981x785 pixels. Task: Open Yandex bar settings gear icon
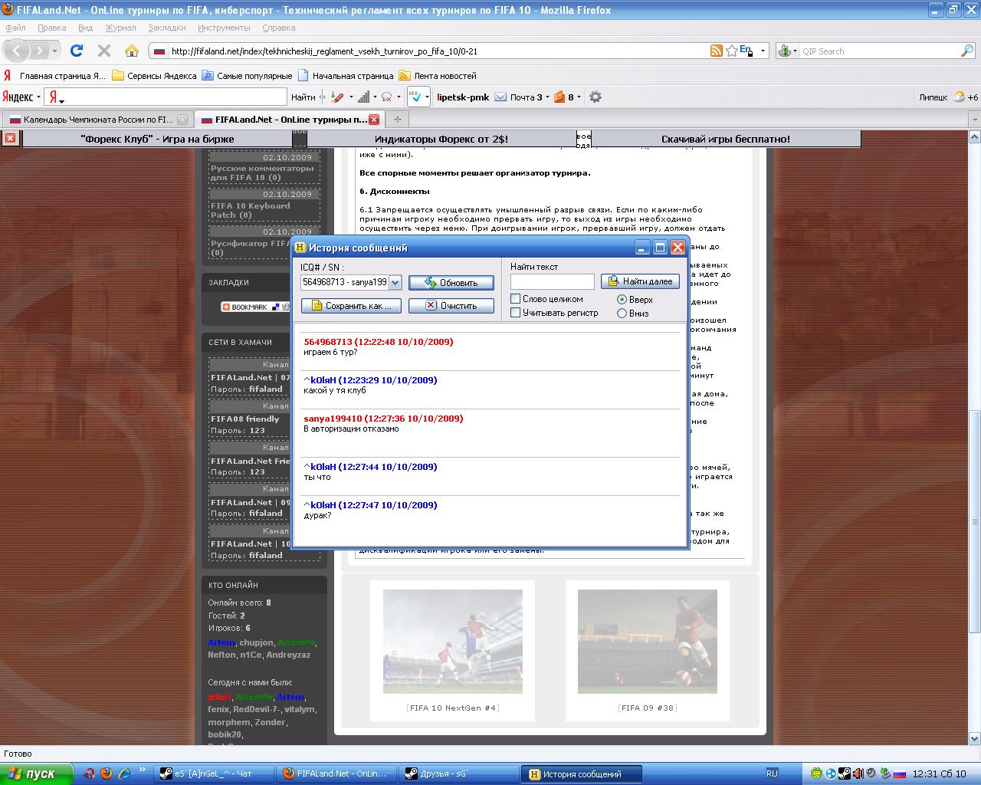(595, 97)
